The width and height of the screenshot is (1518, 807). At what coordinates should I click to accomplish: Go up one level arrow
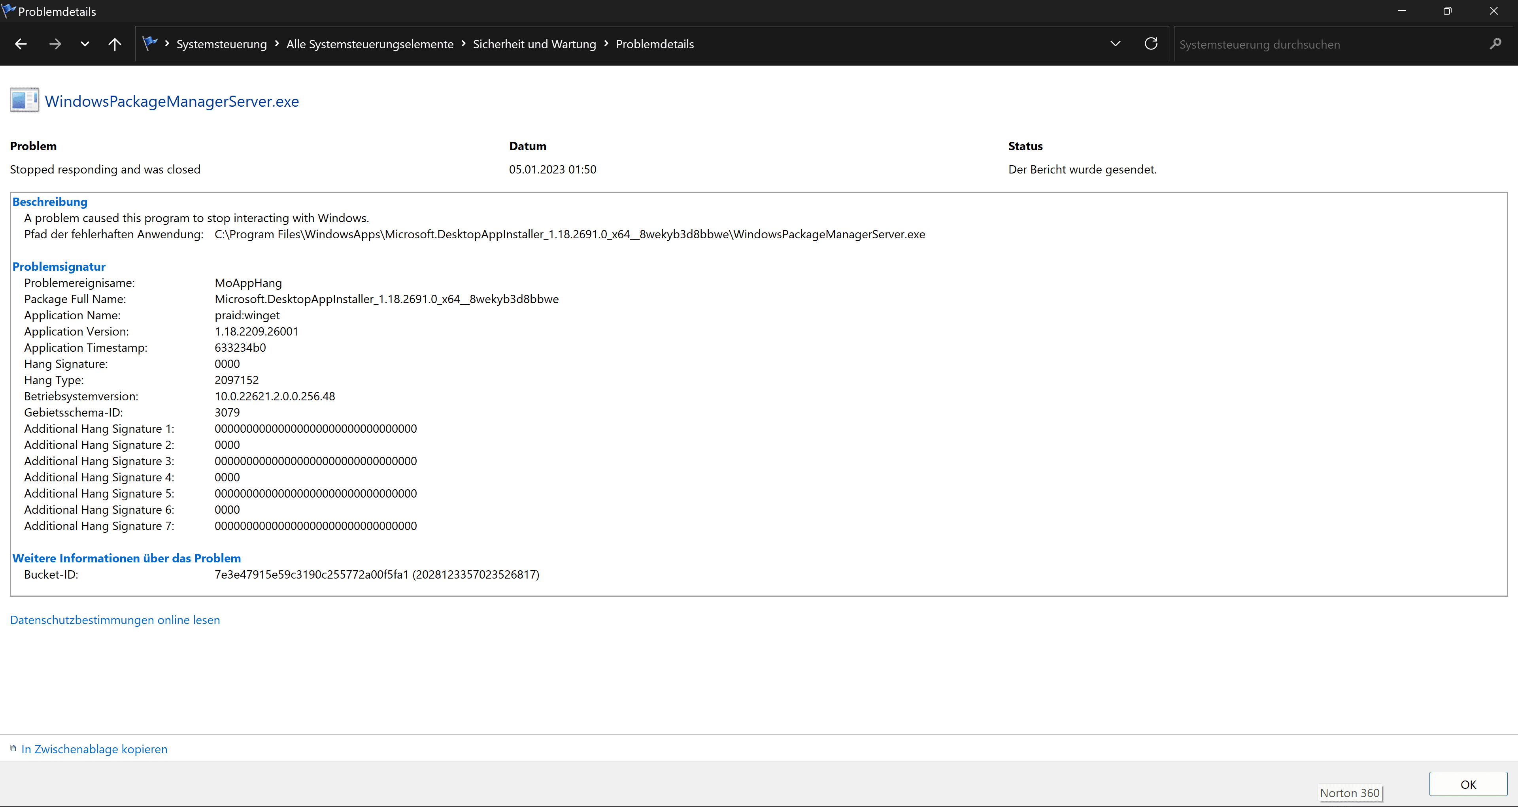tap(115, 44)
